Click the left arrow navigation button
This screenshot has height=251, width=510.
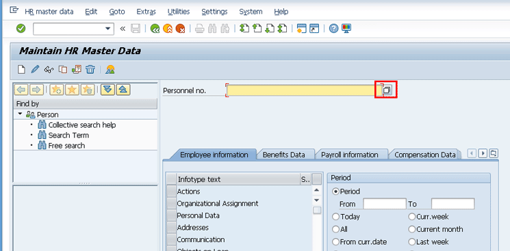tap(22, 90)
